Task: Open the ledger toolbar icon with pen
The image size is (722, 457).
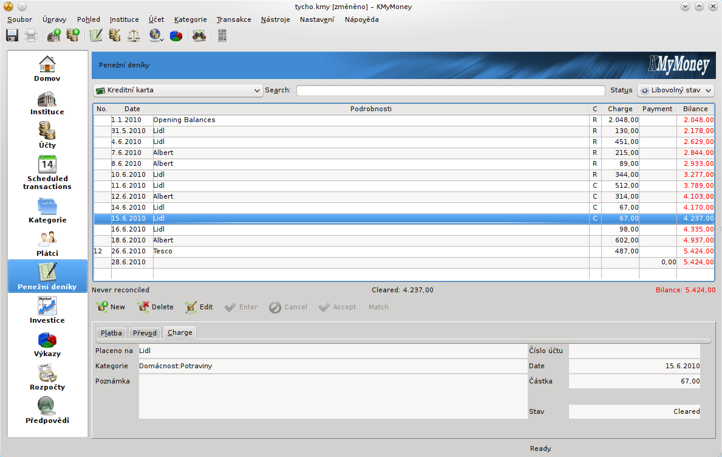Action: 96,35
